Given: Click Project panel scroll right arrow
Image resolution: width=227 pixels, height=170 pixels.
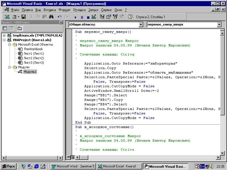Looking at the screenshot, I should coord(60,158).
